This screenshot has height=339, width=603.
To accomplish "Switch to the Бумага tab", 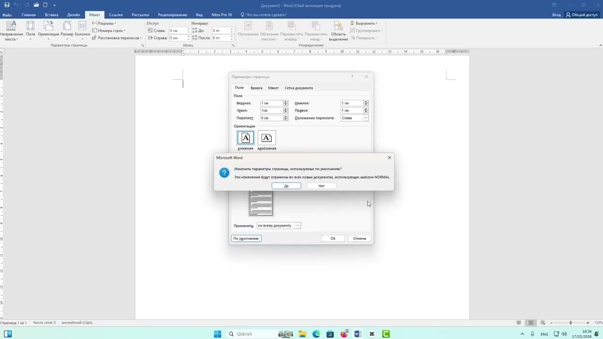I will pyautogui.click(x=256, y=88).
